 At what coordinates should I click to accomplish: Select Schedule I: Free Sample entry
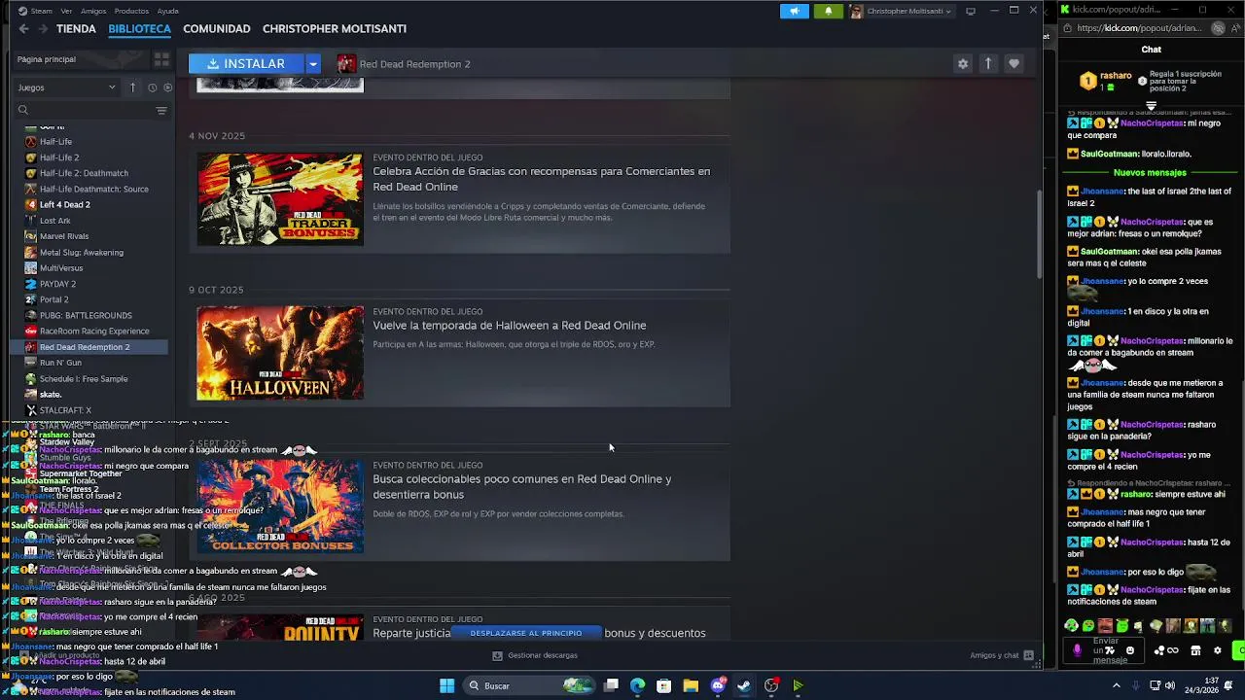84,379
